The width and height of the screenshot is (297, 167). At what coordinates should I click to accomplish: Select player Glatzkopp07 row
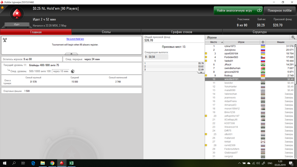(x=249, y=153)
